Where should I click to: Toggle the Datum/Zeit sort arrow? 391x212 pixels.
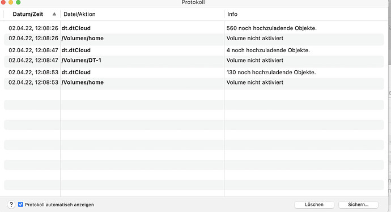[54, 14]
